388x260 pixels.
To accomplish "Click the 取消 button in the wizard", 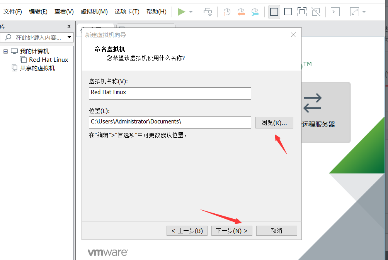I will [x=276, y=230].
